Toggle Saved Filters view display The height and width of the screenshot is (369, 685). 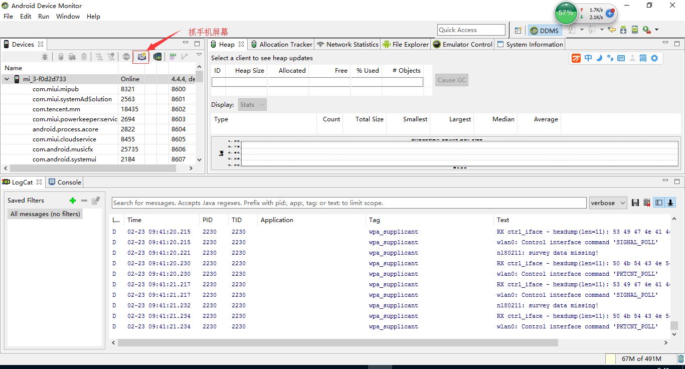(x=659, y=203)
